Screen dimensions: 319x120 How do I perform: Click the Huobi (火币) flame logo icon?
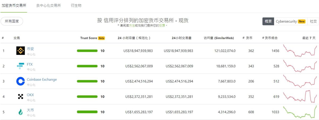coord(20,112)
